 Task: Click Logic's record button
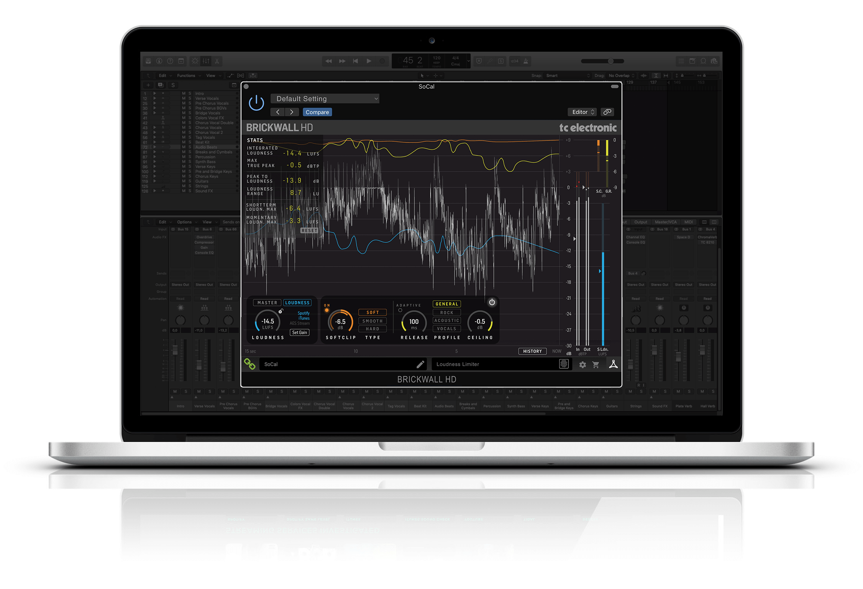point(382,61)
